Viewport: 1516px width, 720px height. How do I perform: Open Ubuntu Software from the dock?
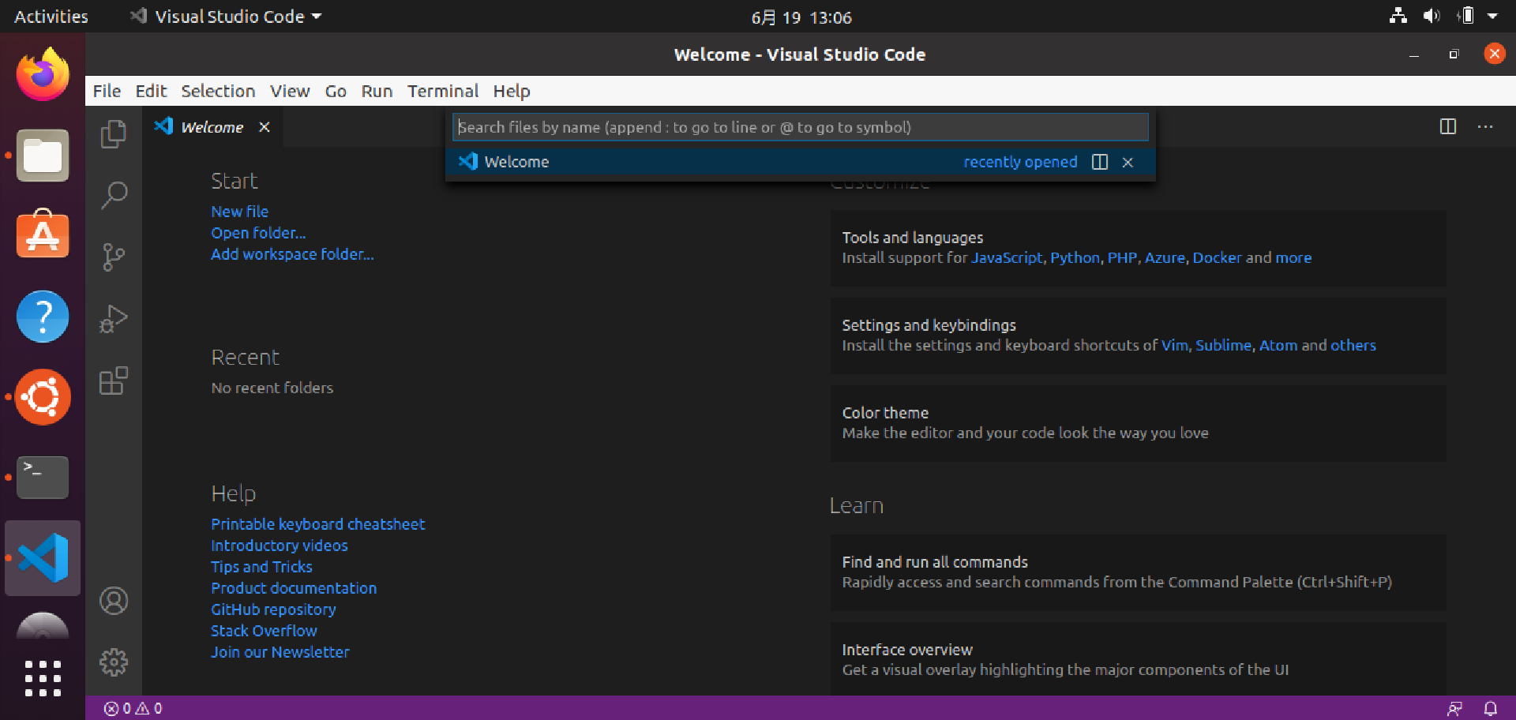[x=43, y=235]
